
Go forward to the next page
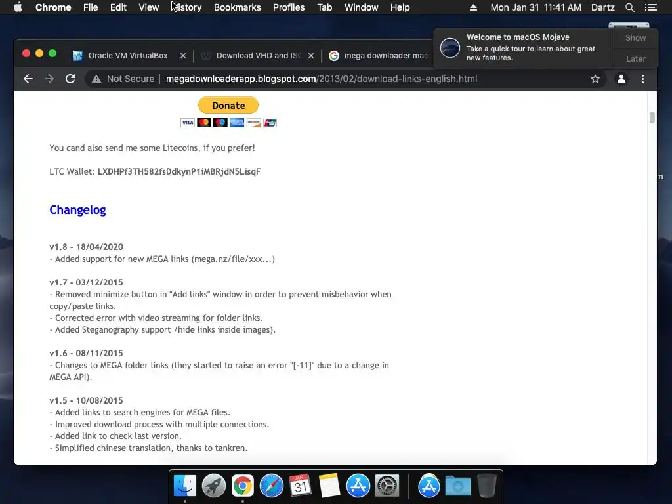pyautogui.click(x=49, y=79)
